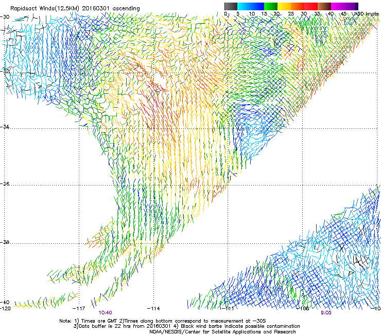This screenshot has width=381, height=335.
Task: Click the cyan-blue 5-15 knots legend swatch
Action: tap(251, 6)
